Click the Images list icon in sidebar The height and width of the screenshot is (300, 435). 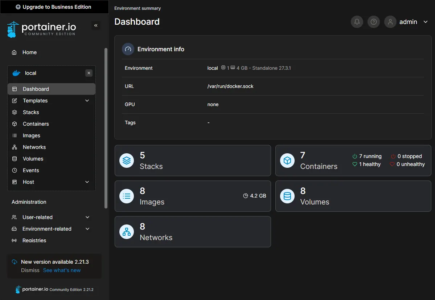15,135
